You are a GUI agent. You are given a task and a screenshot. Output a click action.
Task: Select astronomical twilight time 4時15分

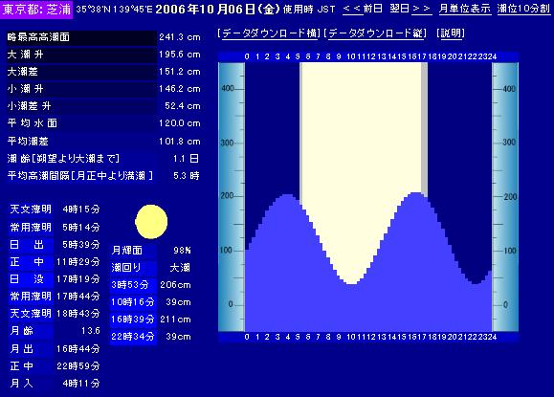click(81, 210)
